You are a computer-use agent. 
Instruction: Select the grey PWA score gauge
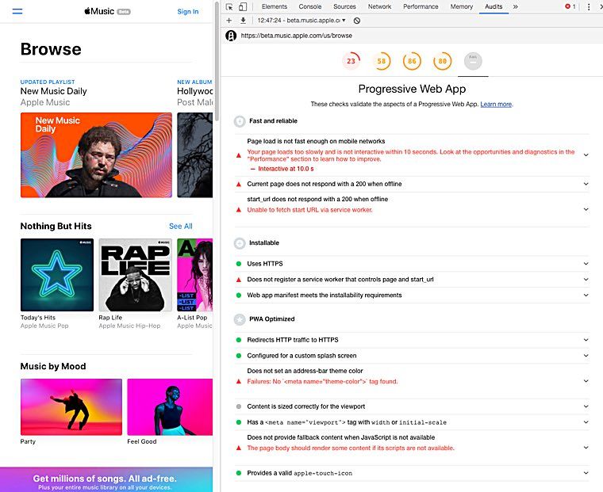pyautogui.click(x=473, y=61)
